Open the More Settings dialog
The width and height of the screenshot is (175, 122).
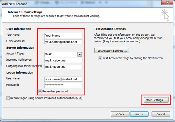(x=156, y=100)
